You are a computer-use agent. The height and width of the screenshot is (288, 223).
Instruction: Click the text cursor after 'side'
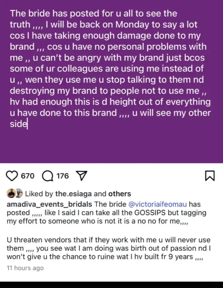pyautogui.click(x=28, y=124)
